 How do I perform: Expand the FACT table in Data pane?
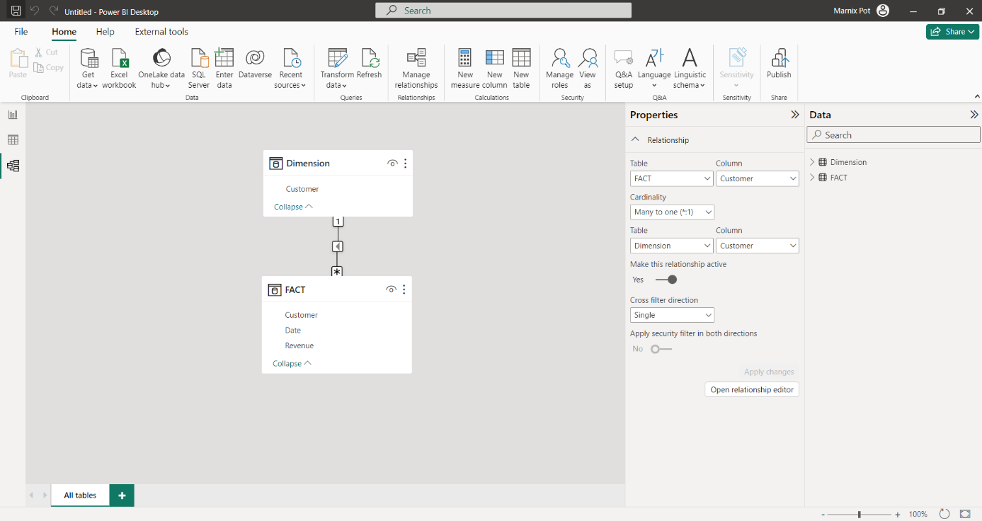[812, 178]
